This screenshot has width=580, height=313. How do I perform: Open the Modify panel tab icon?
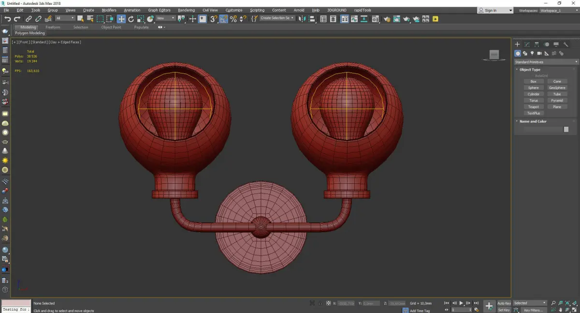[527, 45]
